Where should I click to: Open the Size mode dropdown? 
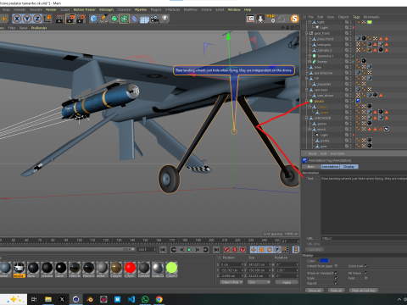pos(259,282)
